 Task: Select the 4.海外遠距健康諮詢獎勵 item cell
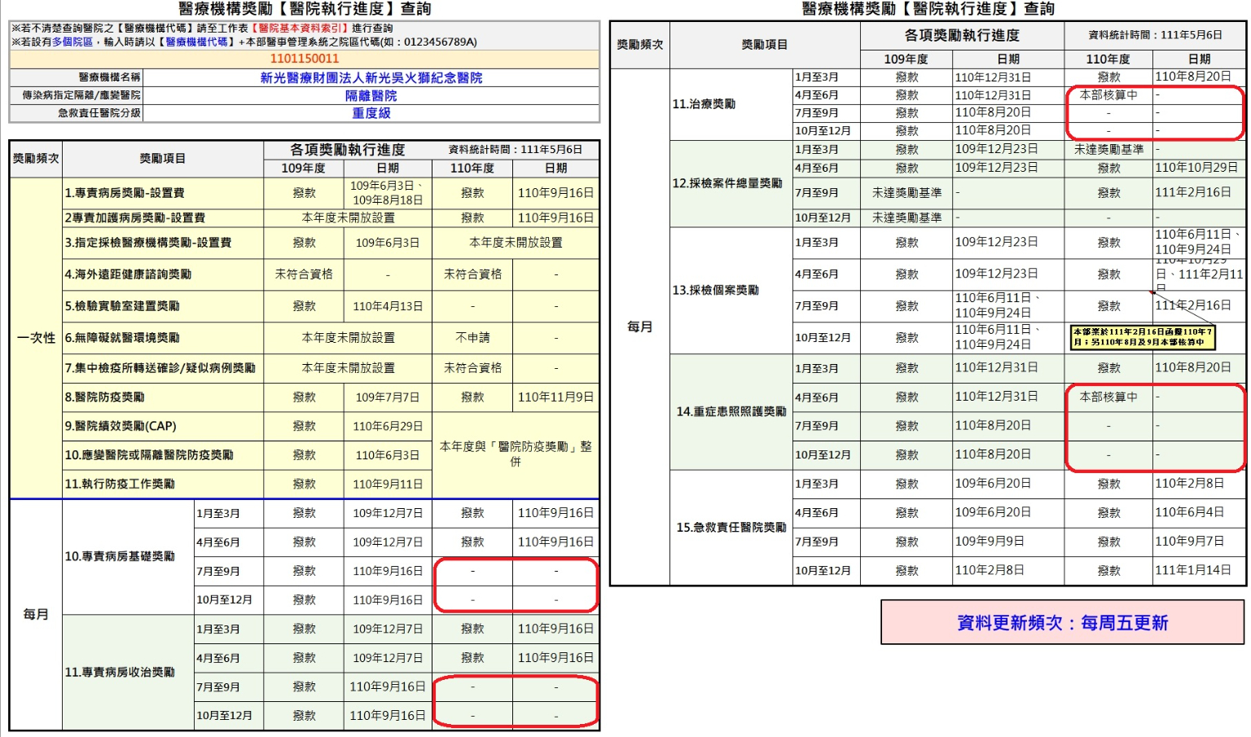[x=162, y=274]
